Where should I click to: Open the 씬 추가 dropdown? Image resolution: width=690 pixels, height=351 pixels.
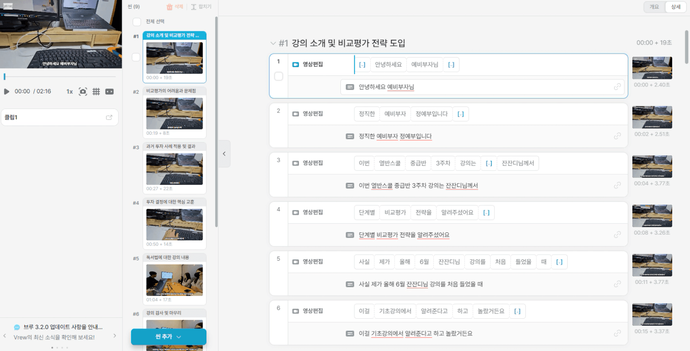[179, 337]
